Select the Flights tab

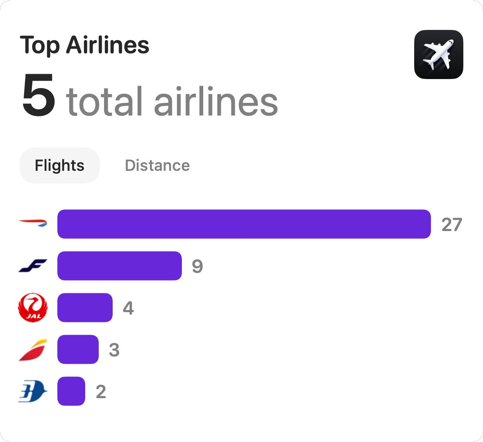(60, 165)
